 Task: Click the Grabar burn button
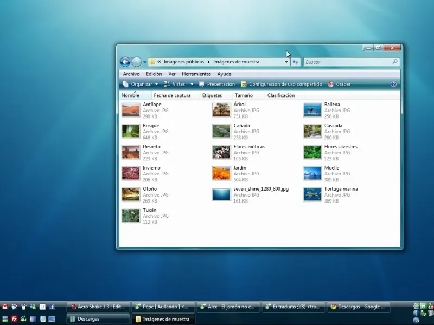click(x=340, y=84)
